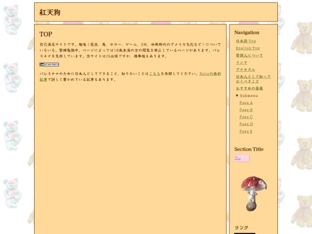312x234 pixels.
Task: Open the おすすめの音楽 page
Action: coord(250,88)
